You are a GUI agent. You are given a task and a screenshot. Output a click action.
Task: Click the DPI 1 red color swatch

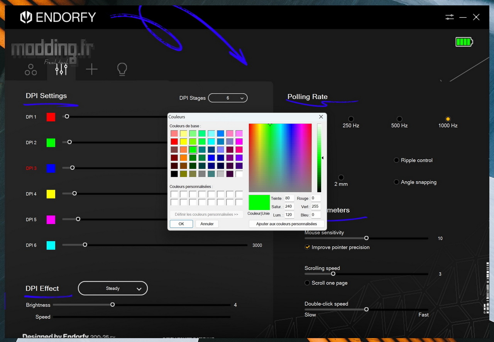(51, 117)
